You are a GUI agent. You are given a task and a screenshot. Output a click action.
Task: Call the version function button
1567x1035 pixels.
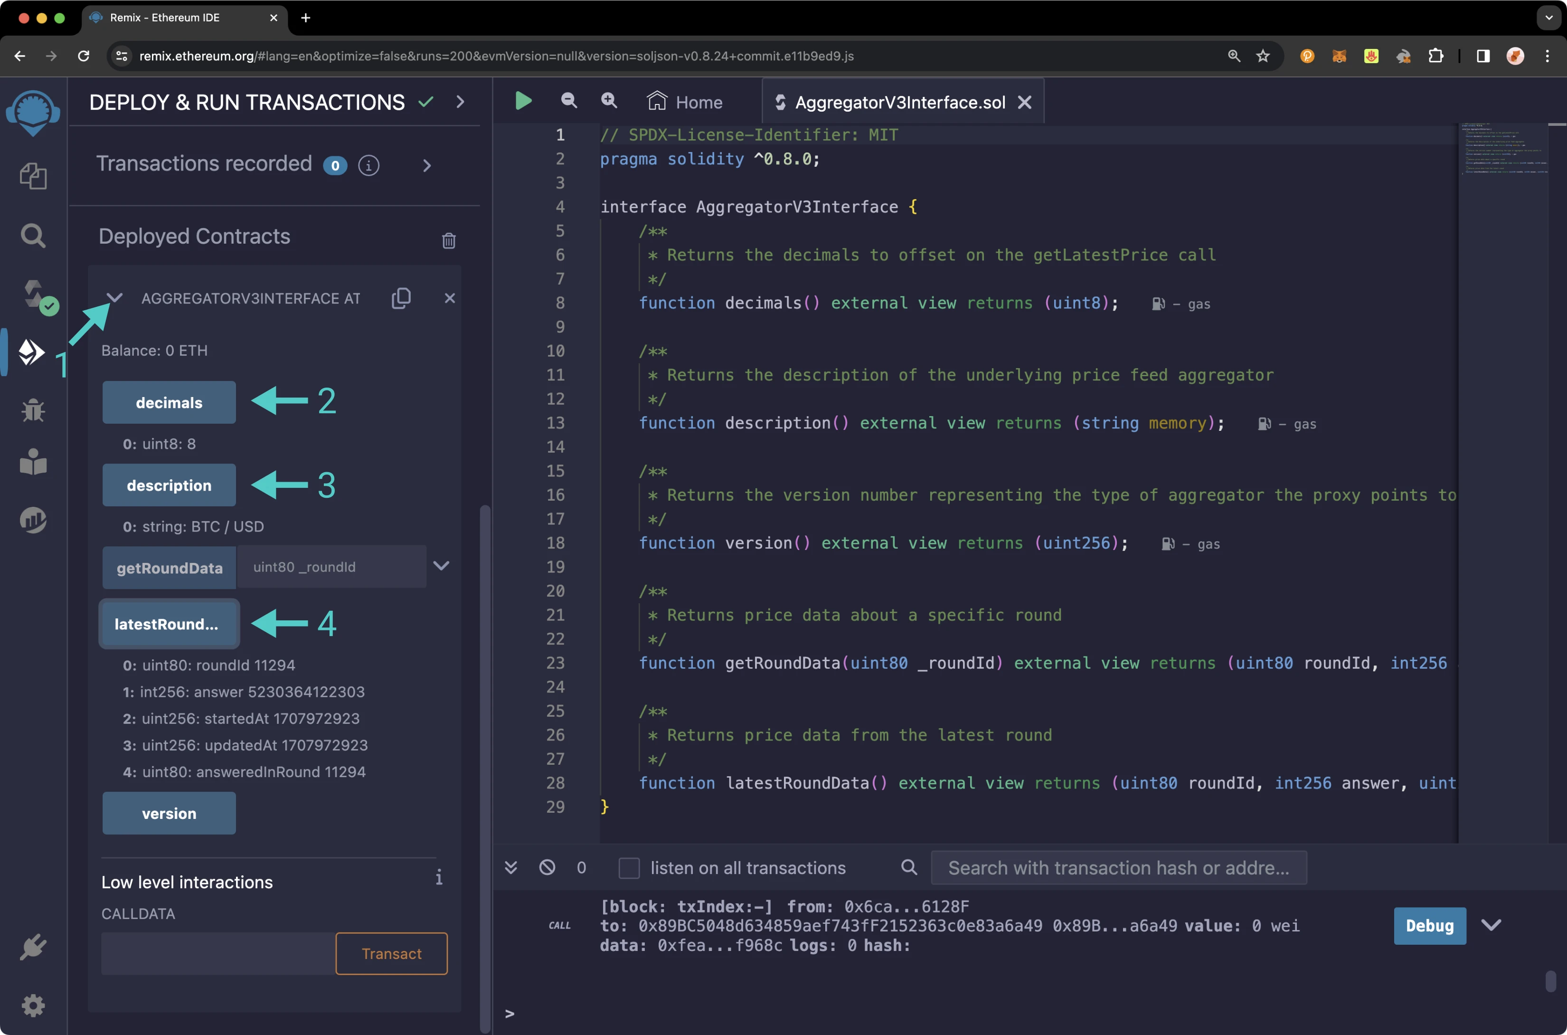click(x=169, y=813)
